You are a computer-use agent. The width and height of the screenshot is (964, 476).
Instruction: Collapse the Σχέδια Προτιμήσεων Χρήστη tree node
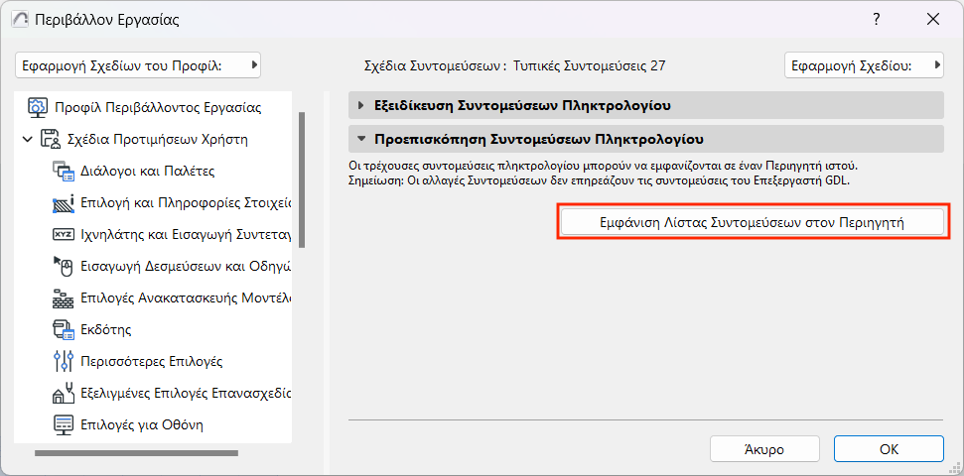[26, 139]
